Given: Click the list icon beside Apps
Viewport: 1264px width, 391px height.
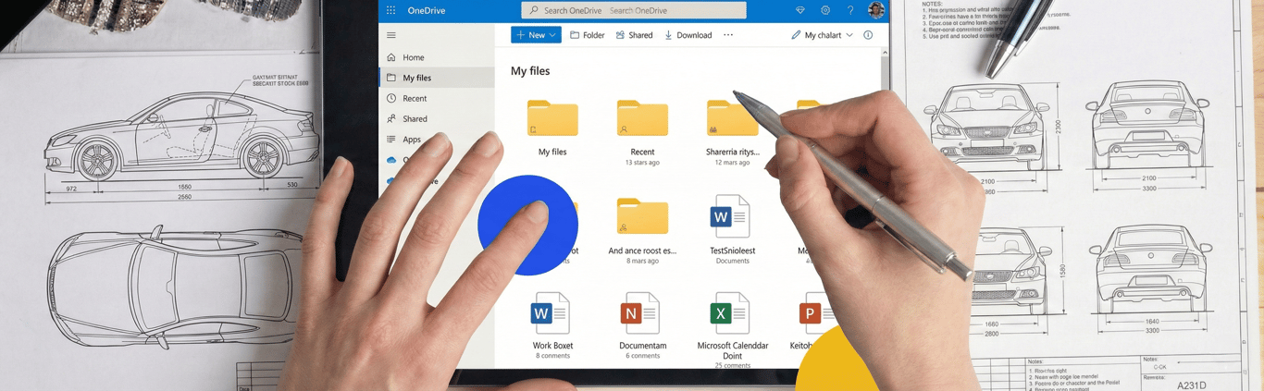Looking at the screenshot, I should 391,139.
